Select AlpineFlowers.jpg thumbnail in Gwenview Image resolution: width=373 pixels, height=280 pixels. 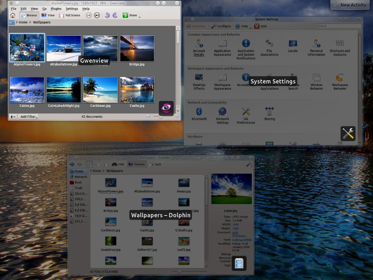(27, 48)
